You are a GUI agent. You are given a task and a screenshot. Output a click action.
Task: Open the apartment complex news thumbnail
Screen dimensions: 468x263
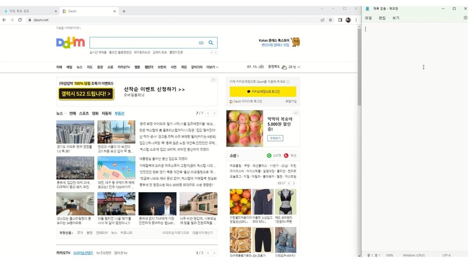coord(75,132)
